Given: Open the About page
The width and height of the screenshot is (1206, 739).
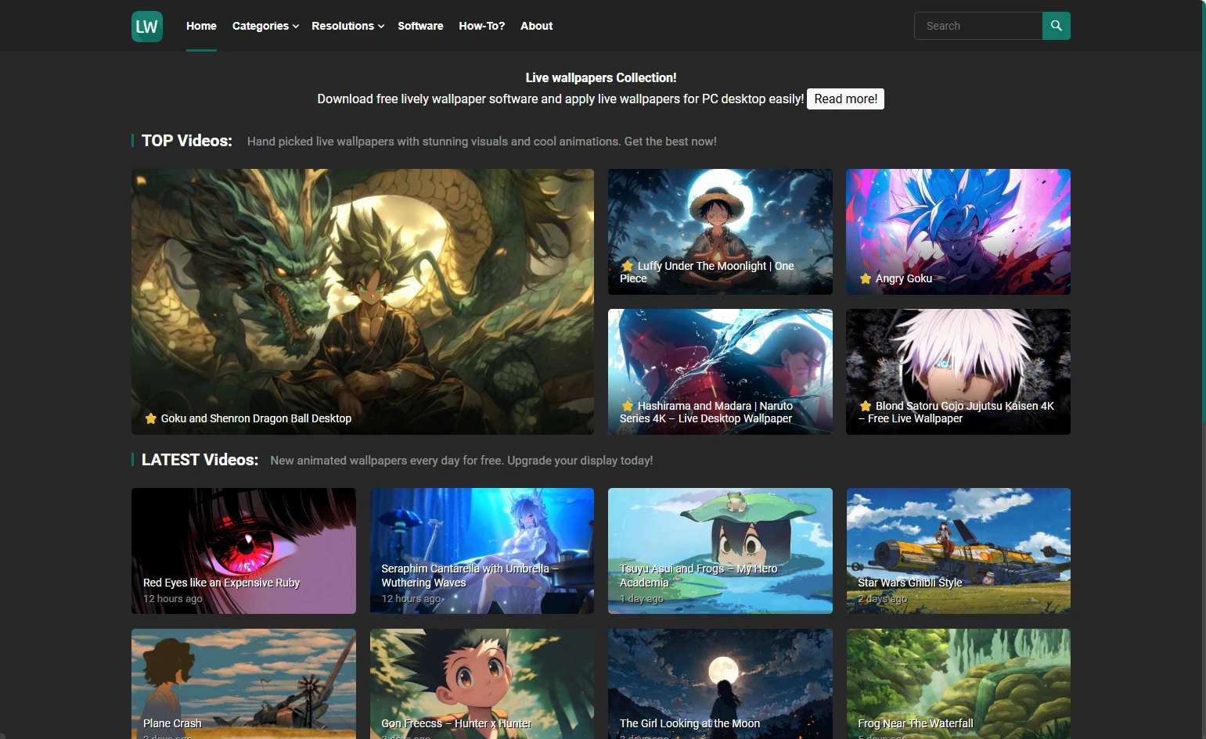Looking at the screenshot, I should (536, 26).
